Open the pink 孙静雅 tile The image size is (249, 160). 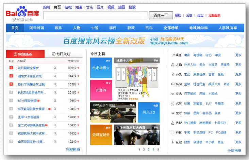(x=101, y=90)
